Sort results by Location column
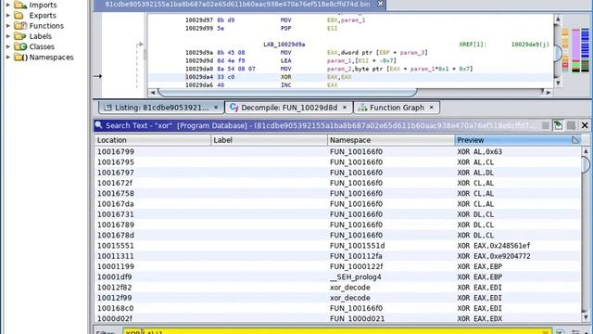 coord(152,140)
